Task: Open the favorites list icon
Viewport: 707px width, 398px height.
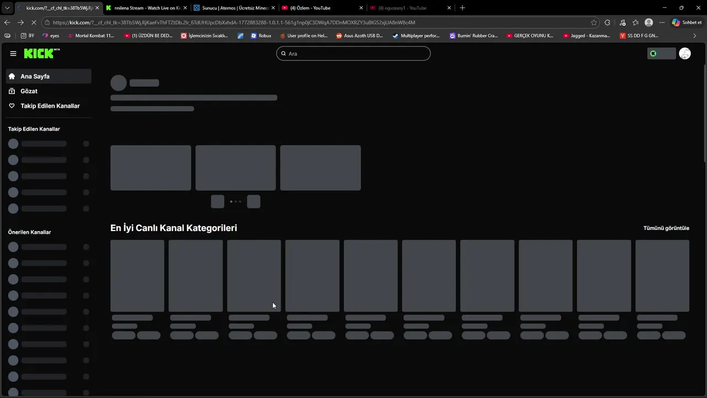Action: 635,23
